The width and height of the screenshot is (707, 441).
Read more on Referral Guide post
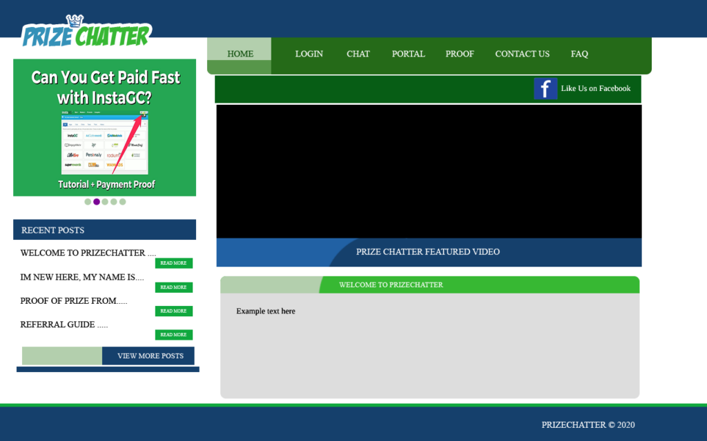click(173, 335)
